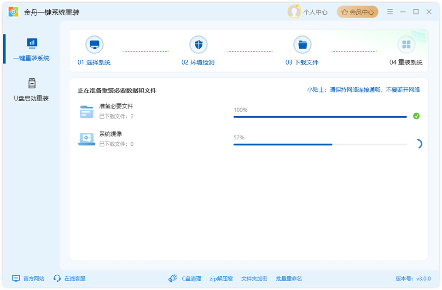Select the 准备必要文件 folder icon
This screenshot has height=290, width=442.
(x=86, y=113)
